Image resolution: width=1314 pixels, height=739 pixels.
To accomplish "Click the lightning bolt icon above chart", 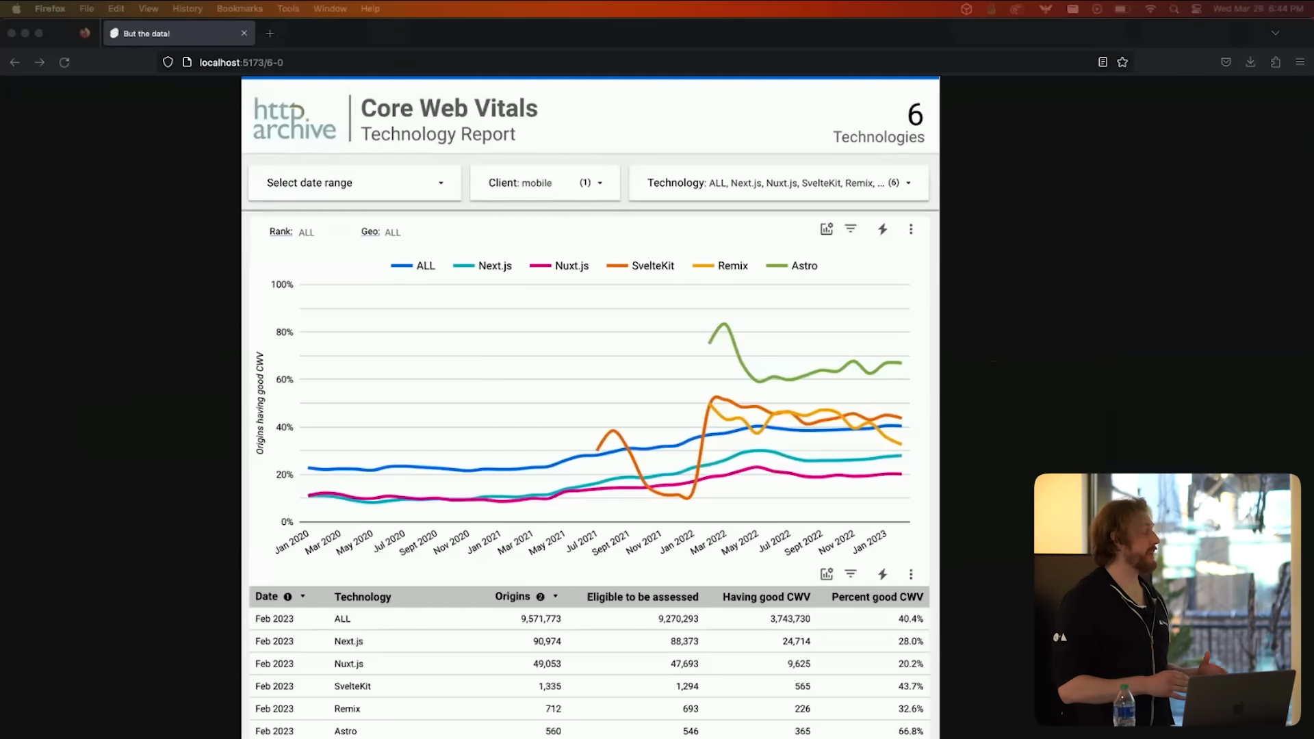I will click(x=882, y=229).
